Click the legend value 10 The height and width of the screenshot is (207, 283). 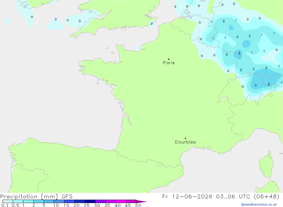click(x=56, y=205)
